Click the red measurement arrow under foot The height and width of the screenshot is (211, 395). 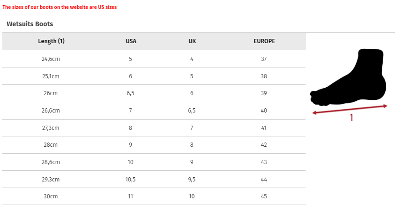pyautogui.click(x=350, y=109)
